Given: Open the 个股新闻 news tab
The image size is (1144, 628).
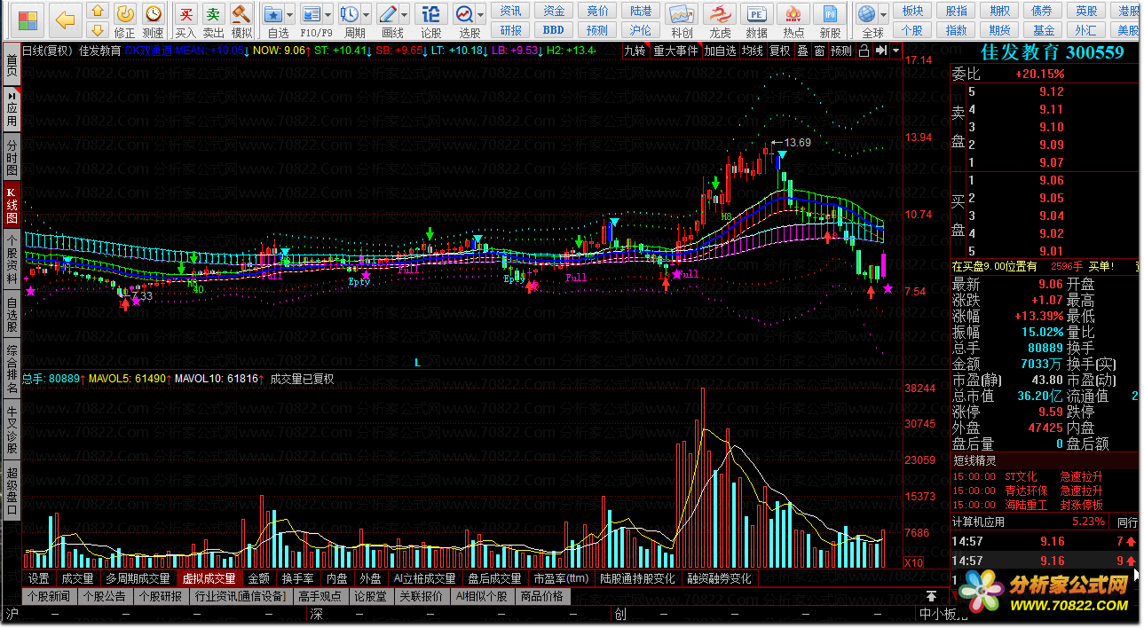Looking at the screenshot, I should [47, 596].
